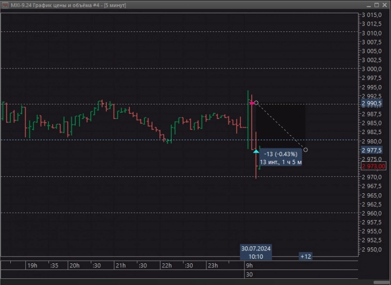Click the chart window icon in title bar
This screenshot has width=391, height=285.
[x=5, y=5]
